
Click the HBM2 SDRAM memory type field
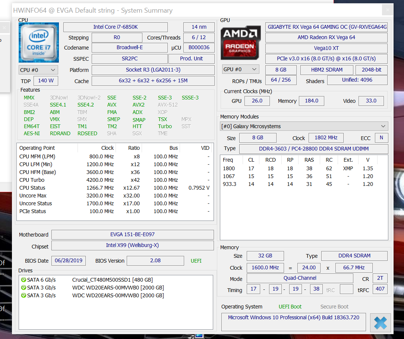click(327, 70)
